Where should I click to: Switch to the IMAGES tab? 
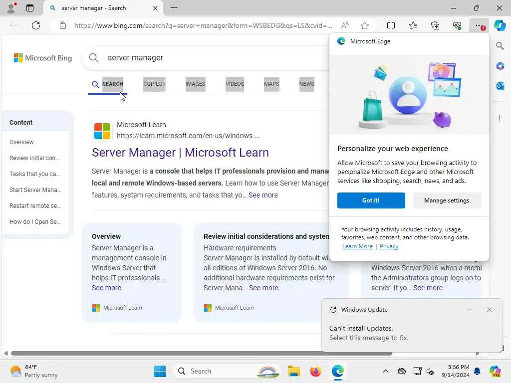point(195,84)
